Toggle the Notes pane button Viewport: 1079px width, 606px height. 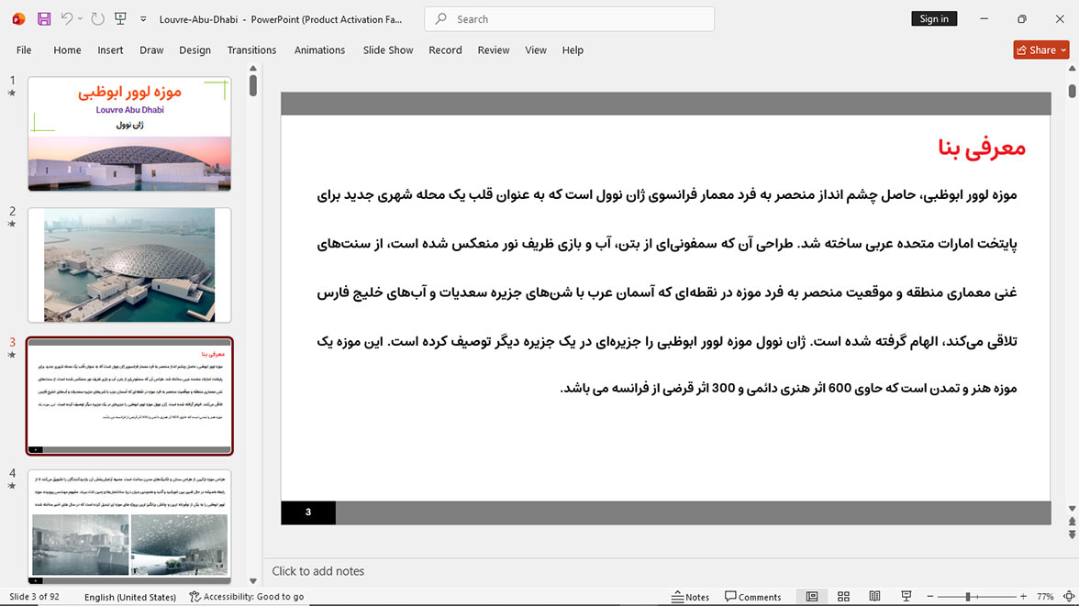click(690, 596)
